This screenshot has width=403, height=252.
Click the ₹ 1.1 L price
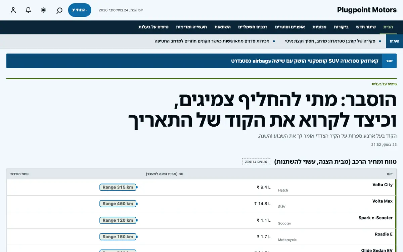point(264,220)
